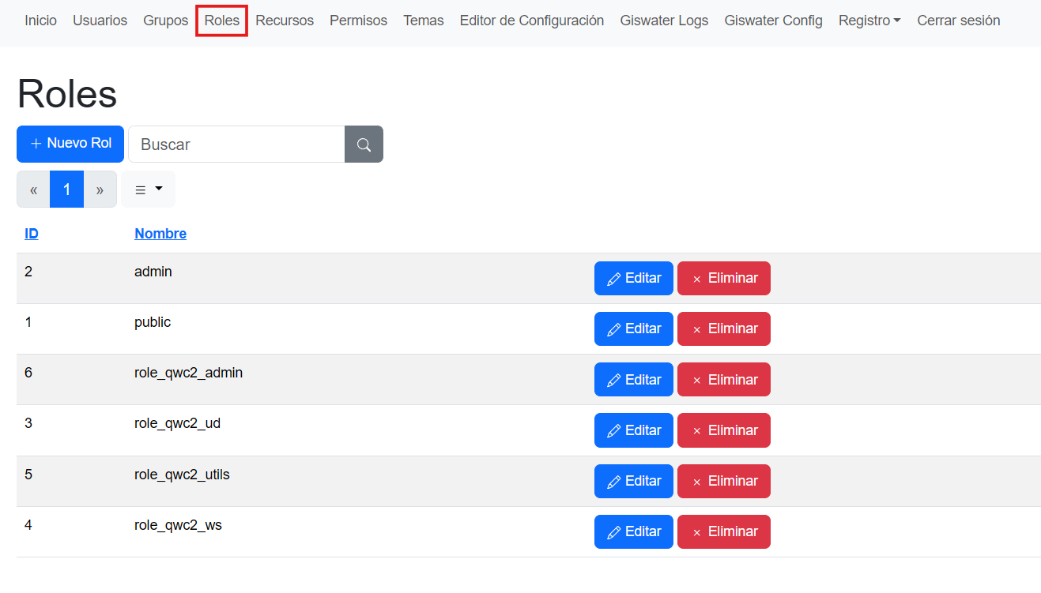Expand the Registro dropdown menu
The image size is (1041, 593).
click(869, 21)
